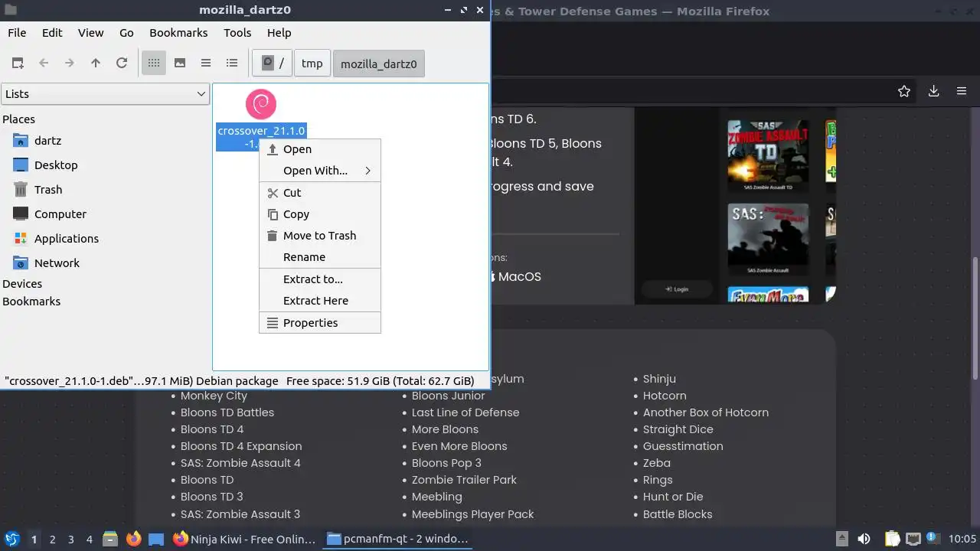Open the Zombie Trailer Park link

click(464, 480)
